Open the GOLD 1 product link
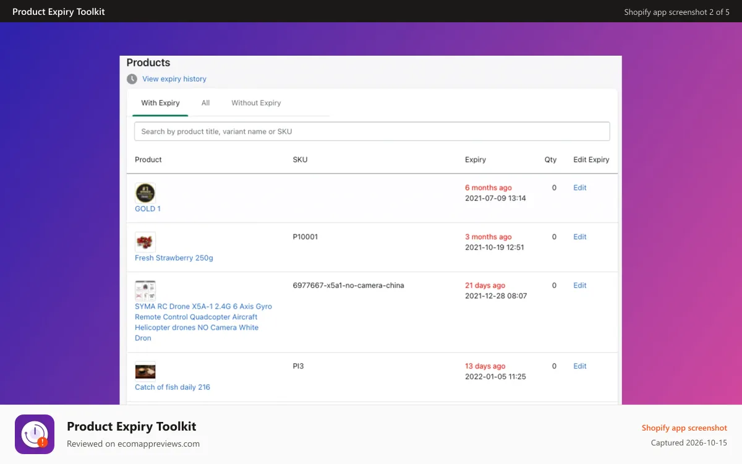This screenshot has height=464, width=742. pos(148,209)
